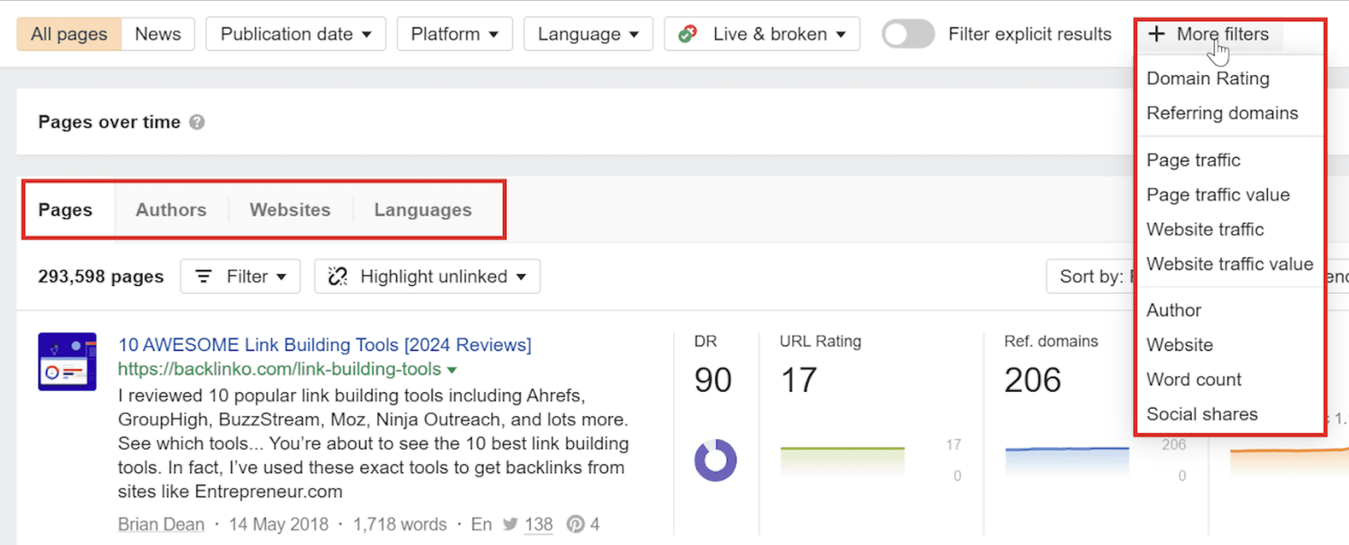1349x545 pixels.
Task: Switch to the Websites tab
Action: [290, 210]
